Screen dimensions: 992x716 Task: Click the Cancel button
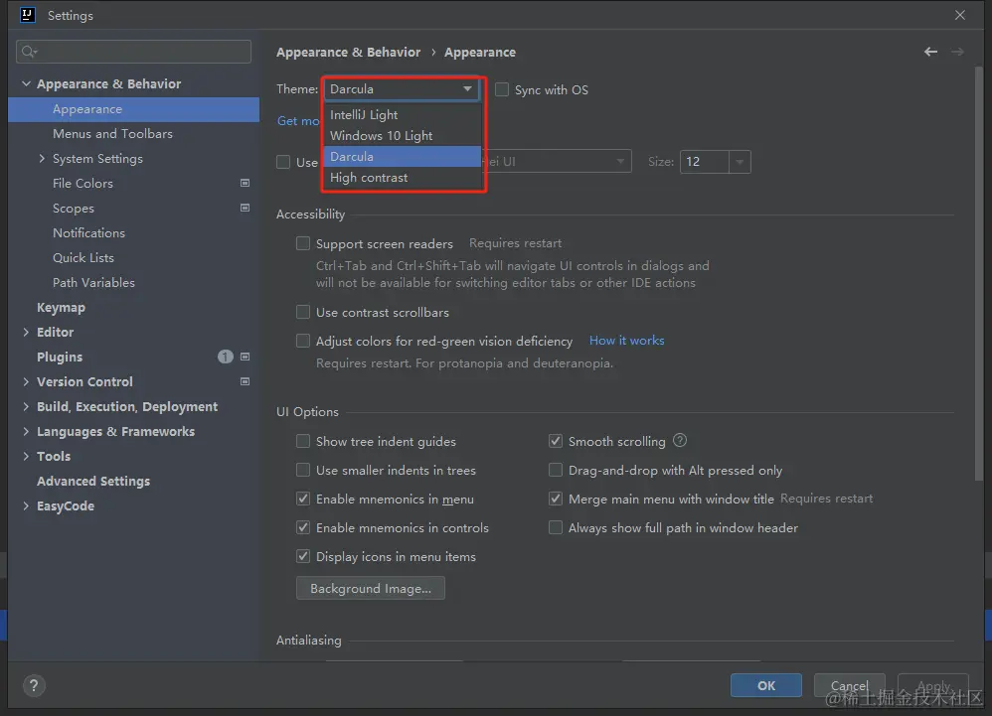tap(849, 685)
